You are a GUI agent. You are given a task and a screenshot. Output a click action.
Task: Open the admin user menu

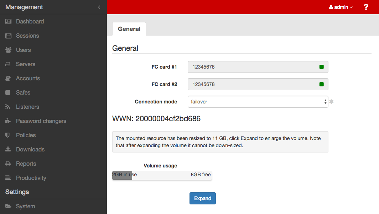341,7
